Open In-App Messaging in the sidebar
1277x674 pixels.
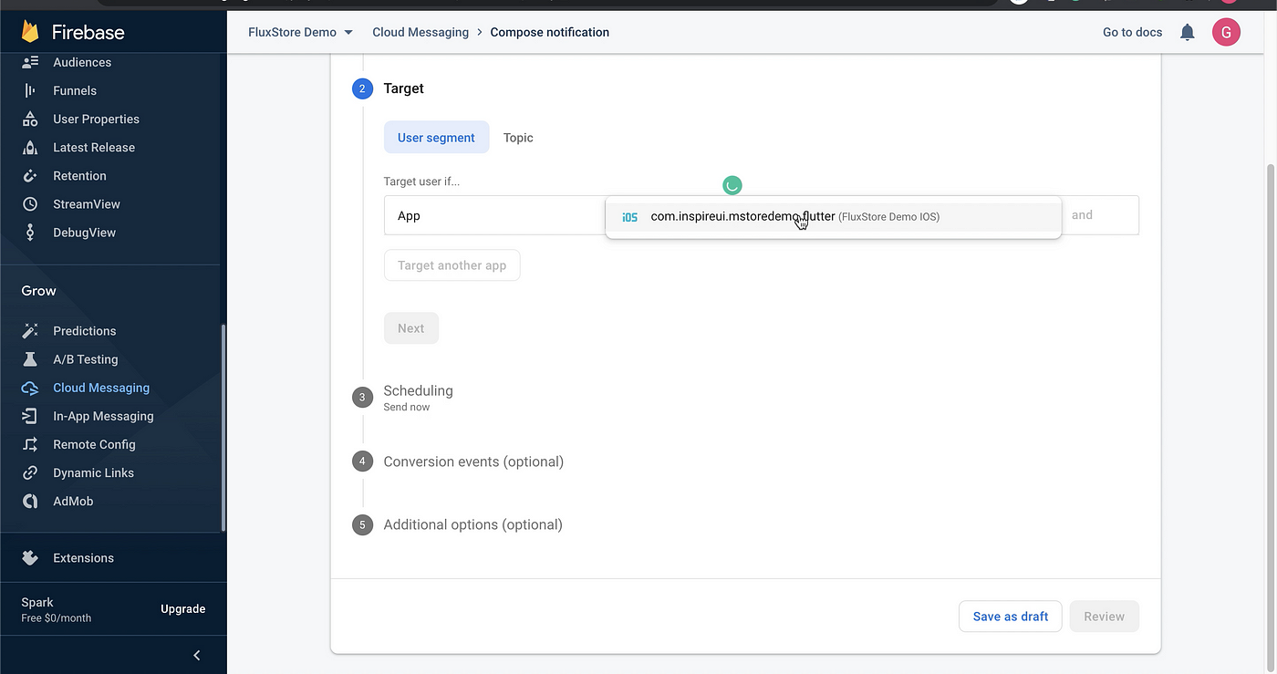[103, 416]
